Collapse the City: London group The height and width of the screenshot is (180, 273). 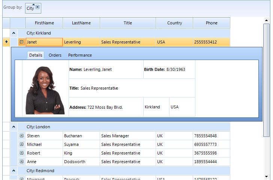coord(13,127)
